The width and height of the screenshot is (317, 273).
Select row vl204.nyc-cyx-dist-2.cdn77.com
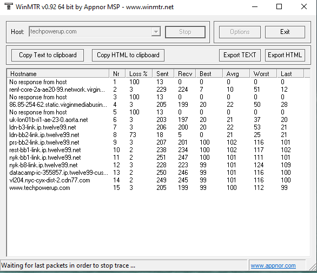click(x=155, y=180)
